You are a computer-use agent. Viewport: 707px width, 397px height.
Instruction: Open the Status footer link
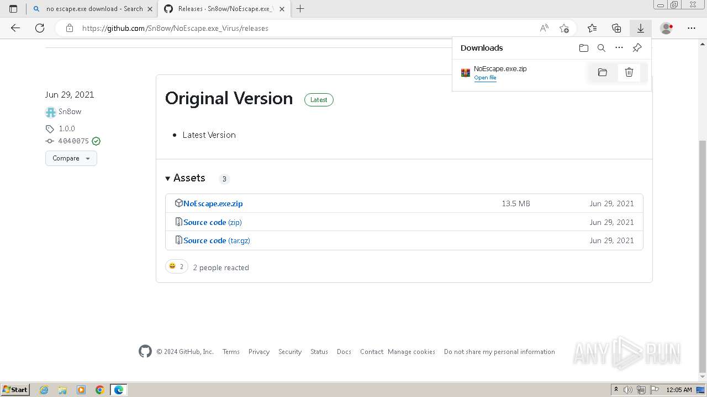319,352
